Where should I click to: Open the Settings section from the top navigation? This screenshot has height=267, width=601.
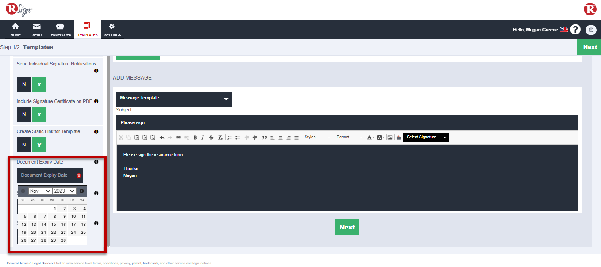pyautogui.click(x=112, y=29)
